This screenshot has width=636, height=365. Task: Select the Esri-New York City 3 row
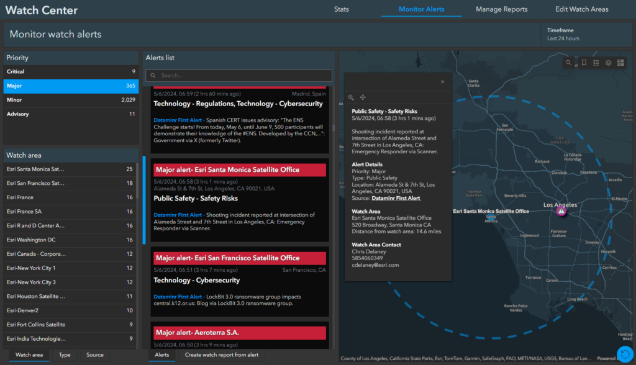(70, 282)
